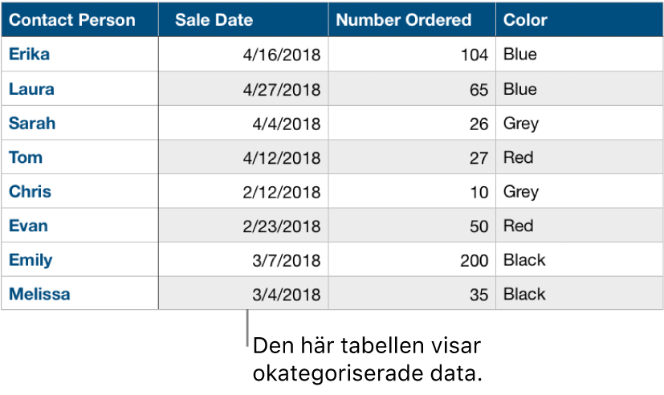Click the Melissa row header cell
The width and height of the screenshot is (664, 395).
pos(40,294)
